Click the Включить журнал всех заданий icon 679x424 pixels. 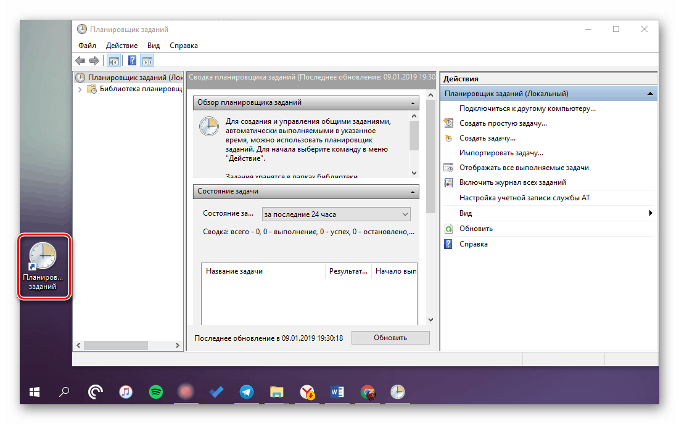click(448, 182)
